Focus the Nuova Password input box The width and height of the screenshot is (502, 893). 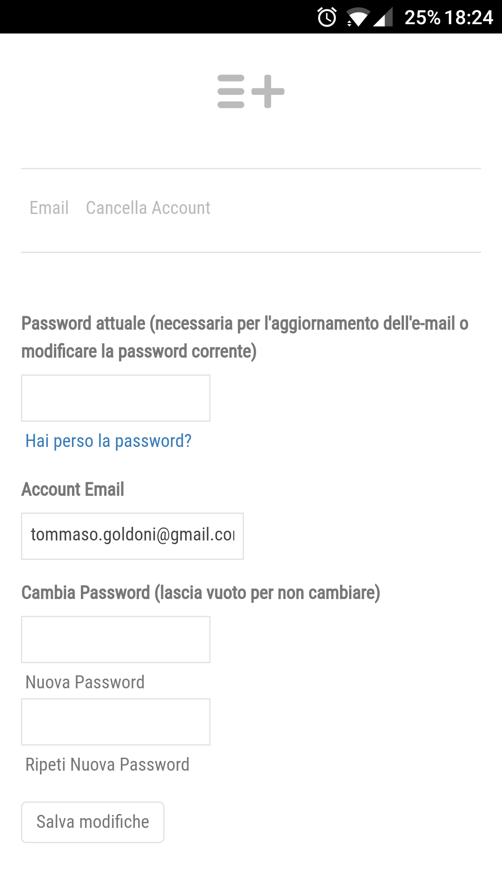coord(116,640)
